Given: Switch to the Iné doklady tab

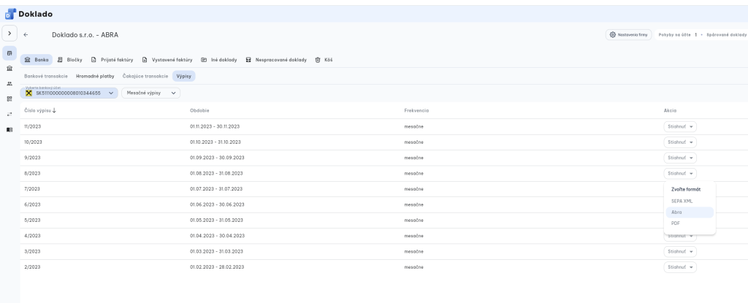Looking at the screenshot, I should click(219, 60).
